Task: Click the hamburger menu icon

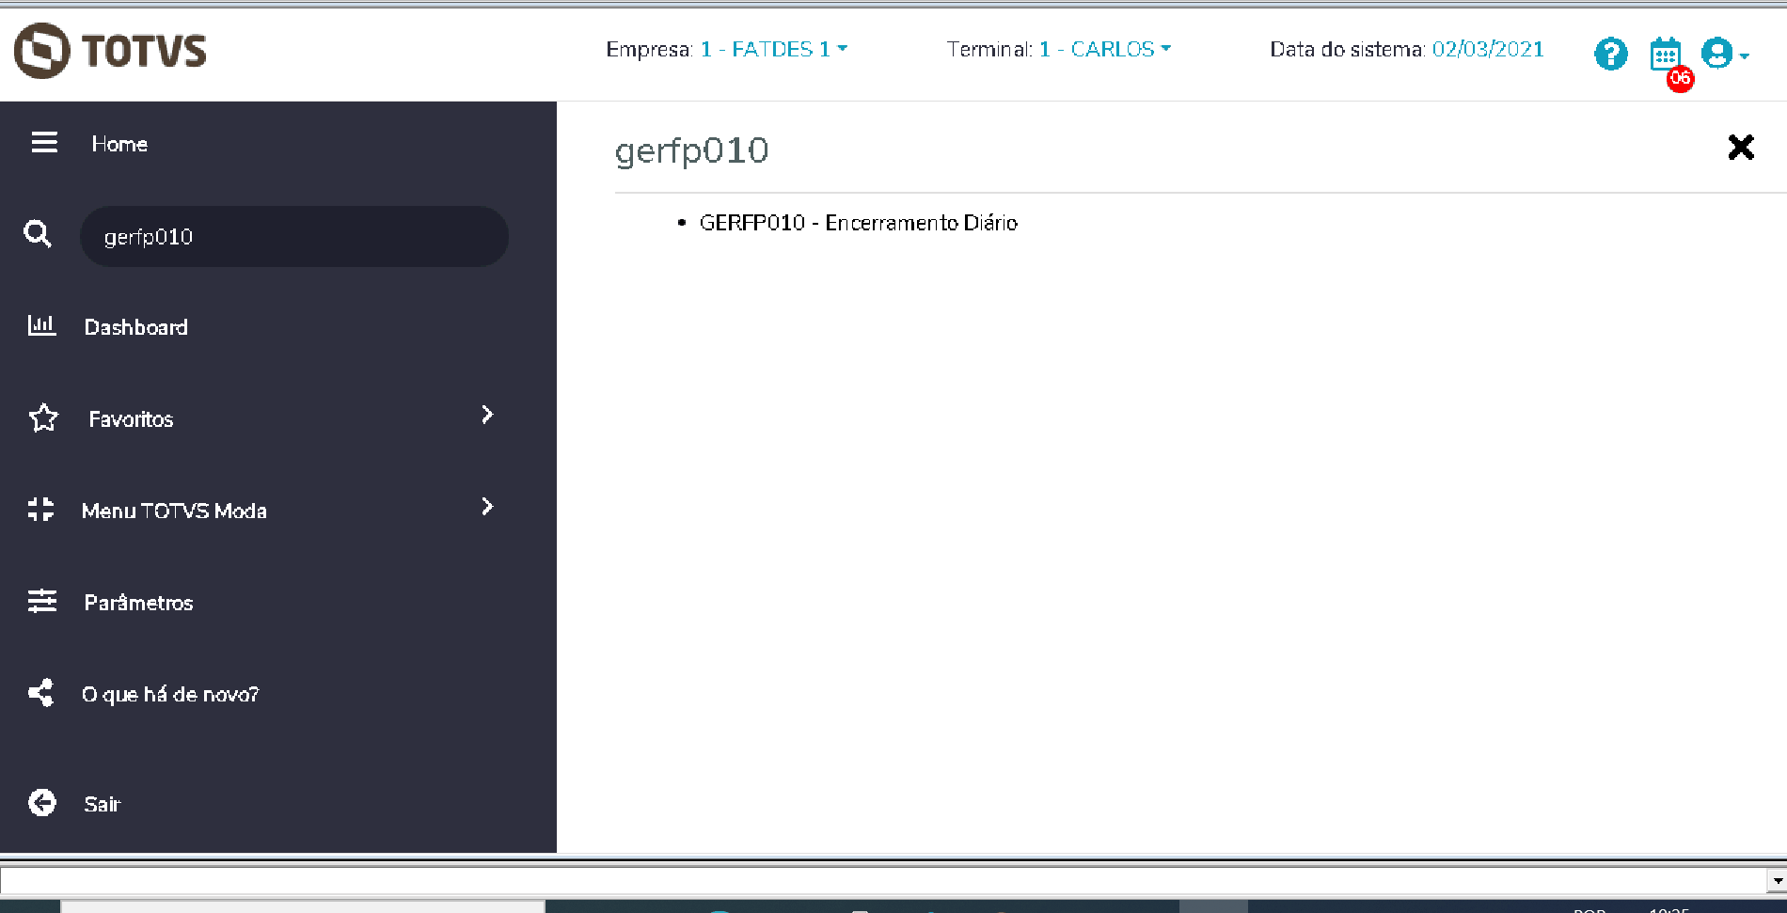Action: click(44, 143)
